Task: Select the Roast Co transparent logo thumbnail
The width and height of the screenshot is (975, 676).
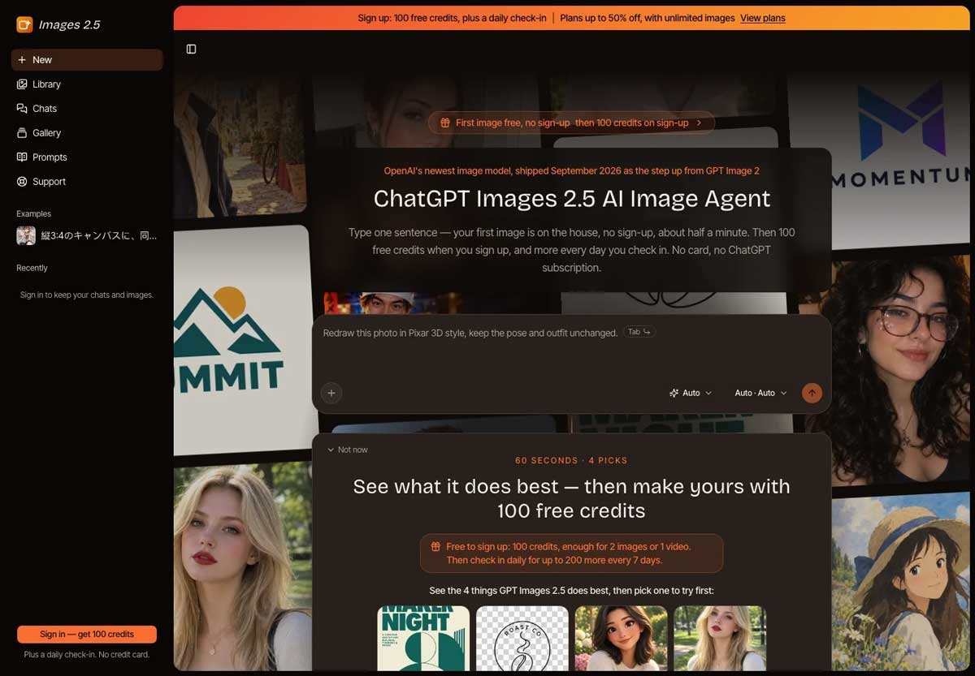Action: click(522, 638)
